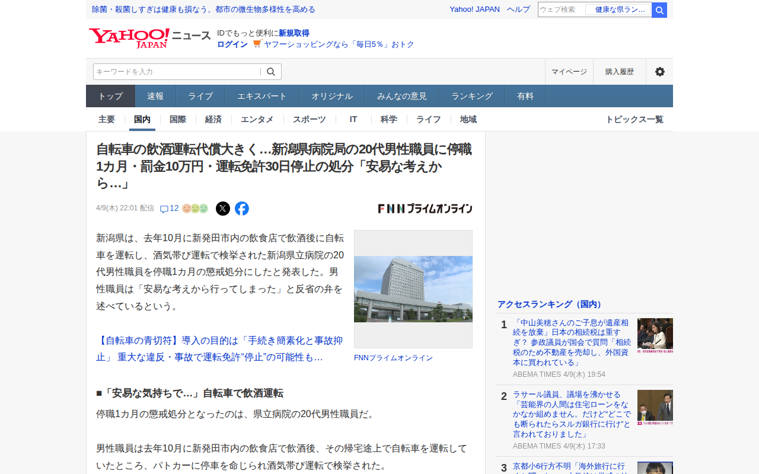The image size is (759, 474).
Task: Click the article headline 自転車の飲酒運転代償大きく
Action: click(284, 166)
